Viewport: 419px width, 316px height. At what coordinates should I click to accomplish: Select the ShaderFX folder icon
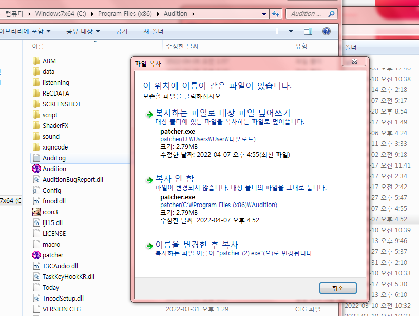[36, 126]
